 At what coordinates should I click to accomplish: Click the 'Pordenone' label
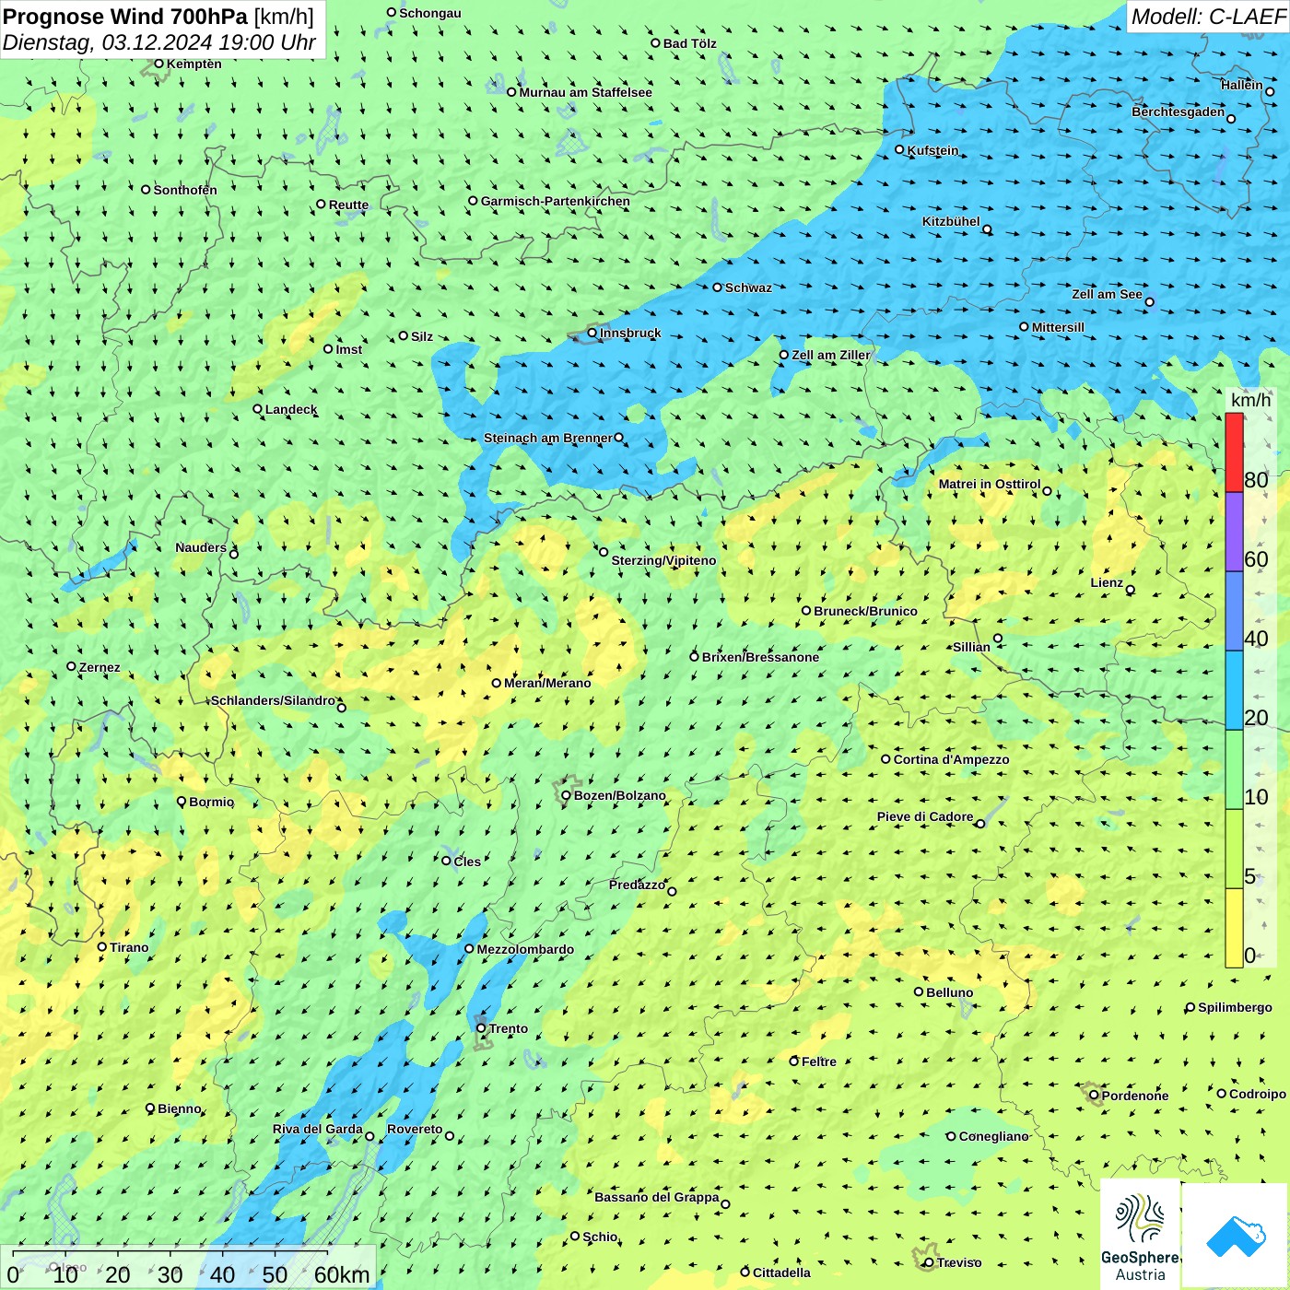tap(1135, 1096)
